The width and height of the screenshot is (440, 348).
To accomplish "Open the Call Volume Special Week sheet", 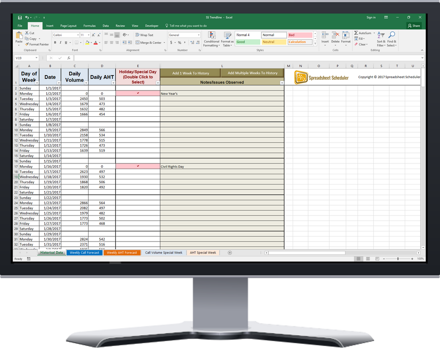I will (164, 253).
